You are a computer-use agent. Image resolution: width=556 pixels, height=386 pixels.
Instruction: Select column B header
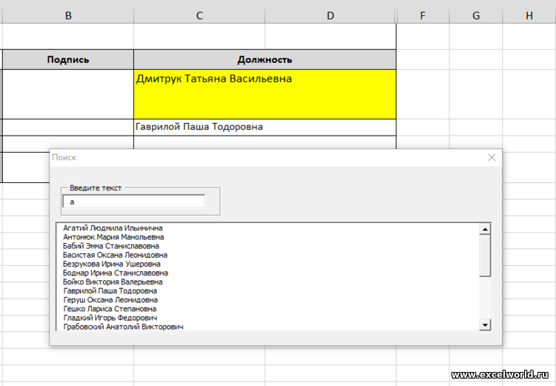point(68,16)
